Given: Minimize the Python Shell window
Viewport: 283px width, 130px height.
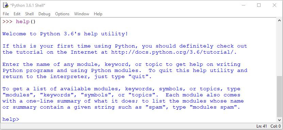Looking at the screenshot, I should point(244,5).
